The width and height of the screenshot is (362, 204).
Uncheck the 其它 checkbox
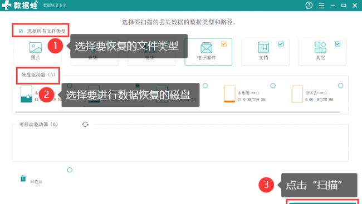click(x=337, y=44)
